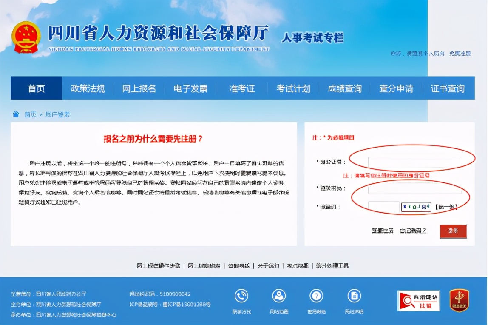
Task: Open the 电子发票 navigation tab
Action: (x=190, y=88)
